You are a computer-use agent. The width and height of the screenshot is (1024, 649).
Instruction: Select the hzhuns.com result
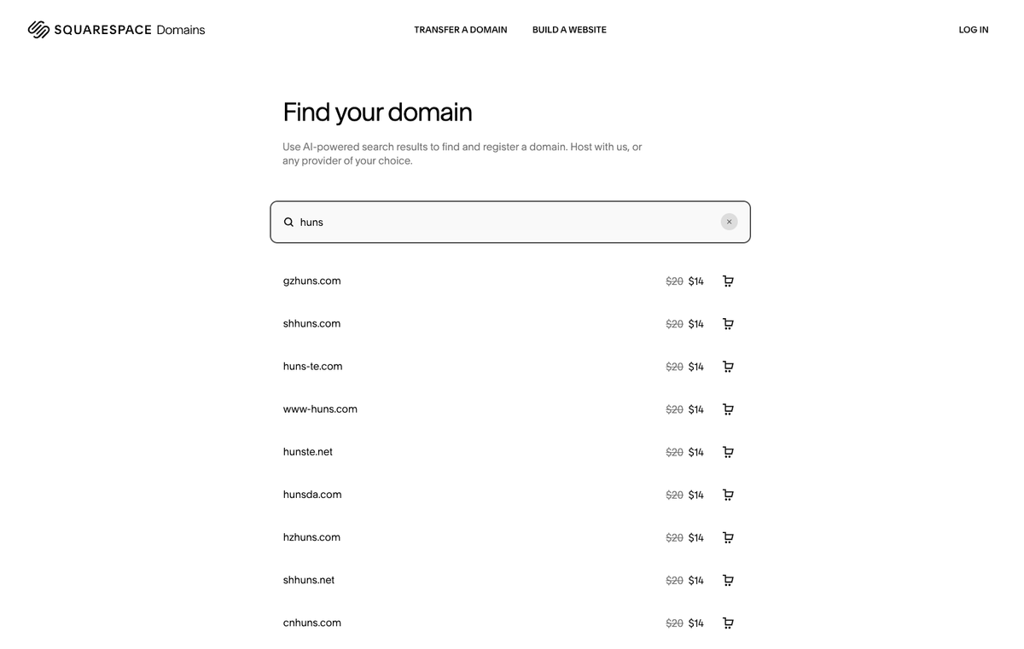(311, 536)
